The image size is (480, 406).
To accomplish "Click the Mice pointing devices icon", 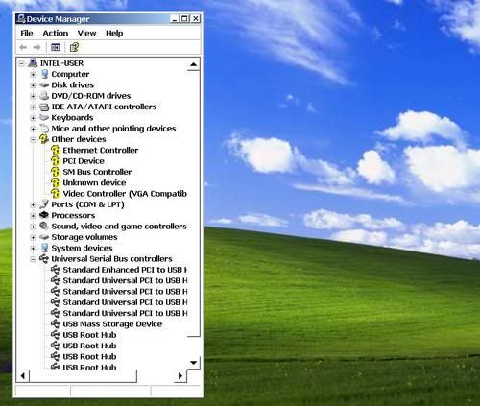I will pyautogui.click(x=44, y=129).
